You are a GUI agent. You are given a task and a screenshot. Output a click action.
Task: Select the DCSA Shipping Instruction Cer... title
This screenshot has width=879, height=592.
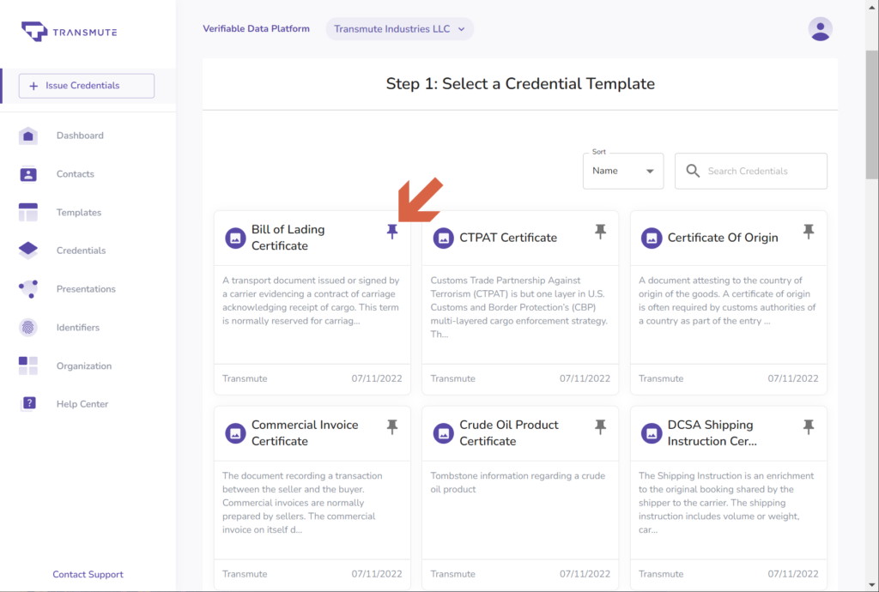pos(712,433)
